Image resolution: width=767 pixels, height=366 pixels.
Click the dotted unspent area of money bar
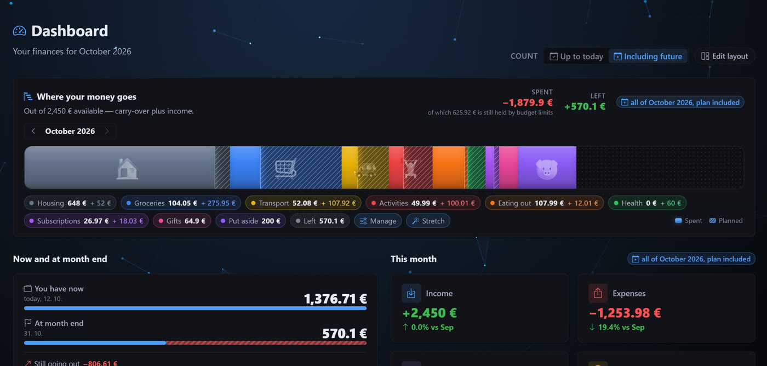tap(660, 168)
